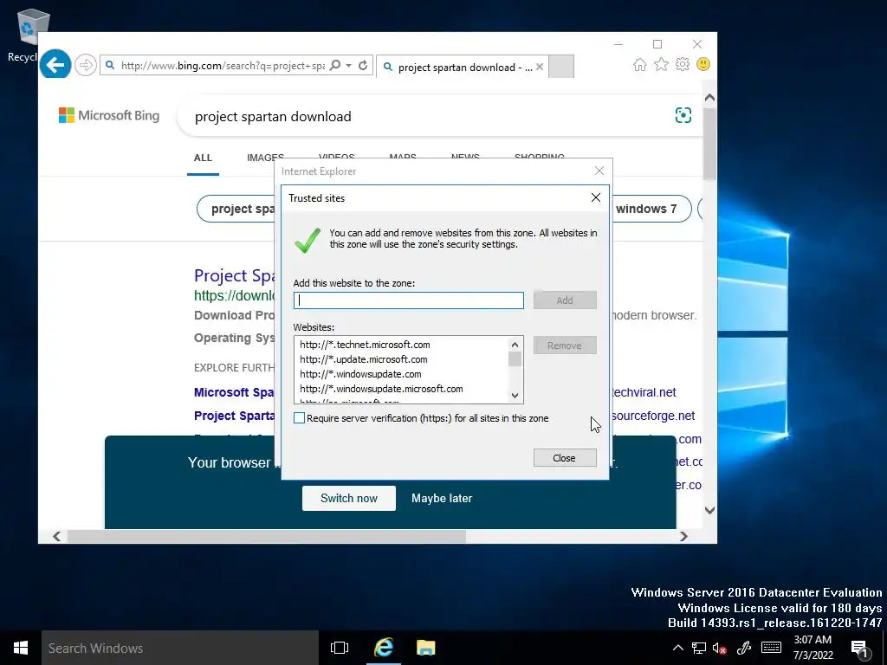This screenshot has height=665, width=887.
Task: Click the Search Windows taskbar box
Action: [180, 648]
